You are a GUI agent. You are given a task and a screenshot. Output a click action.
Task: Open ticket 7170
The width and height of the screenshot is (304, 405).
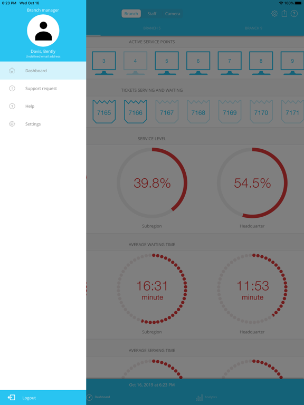(261, 112)
